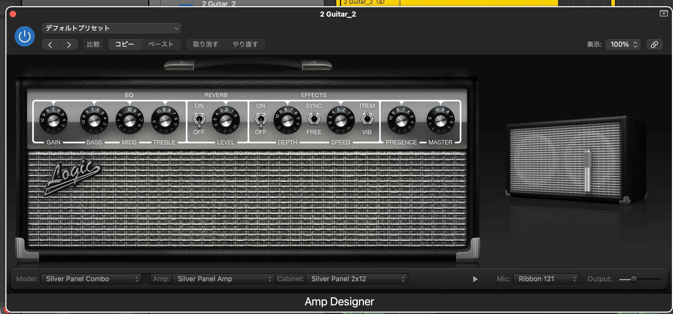Click the Output level slider

coord(639,279)
